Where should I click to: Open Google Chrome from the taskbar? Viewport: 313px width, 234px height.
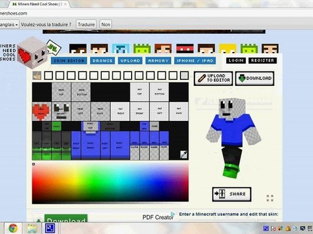pyautogui.click(x=13, y=228)
